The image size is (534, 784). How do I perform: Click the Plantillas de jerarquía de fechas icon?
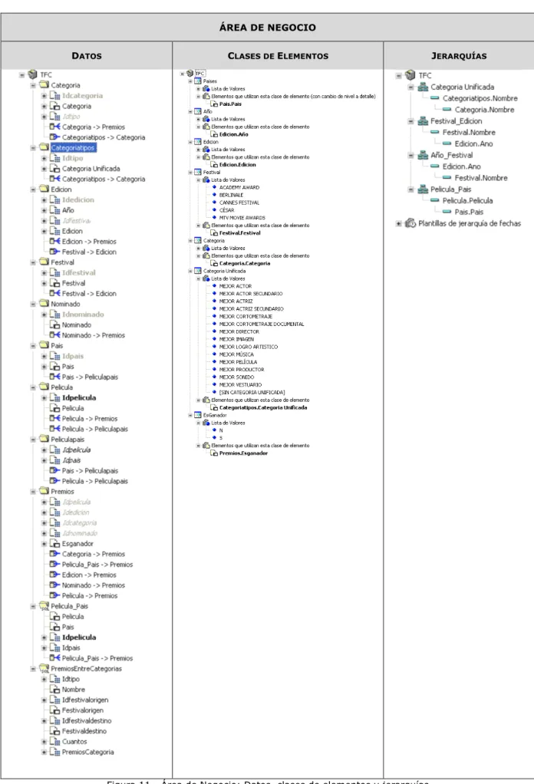pos(410,223)
